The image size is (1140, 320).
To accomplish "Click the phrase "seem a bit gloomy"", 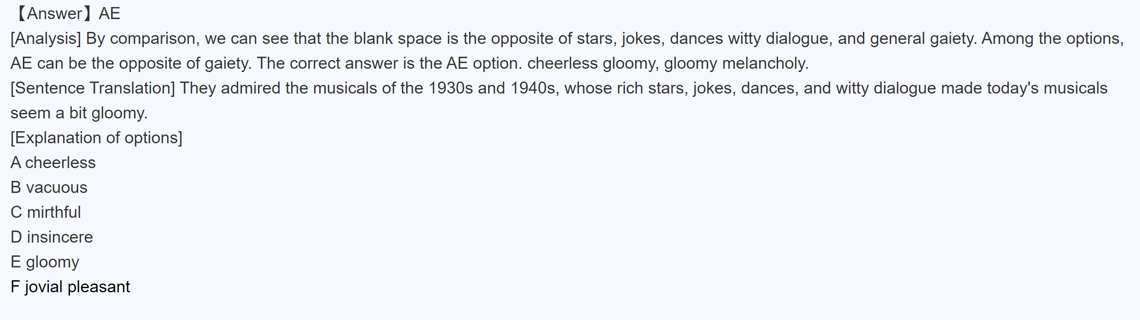I will [79, 113].
